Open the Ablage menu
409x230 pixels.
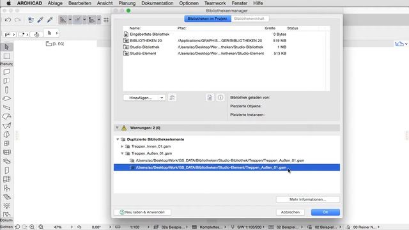pyautogui.click(x=55, y=3)
